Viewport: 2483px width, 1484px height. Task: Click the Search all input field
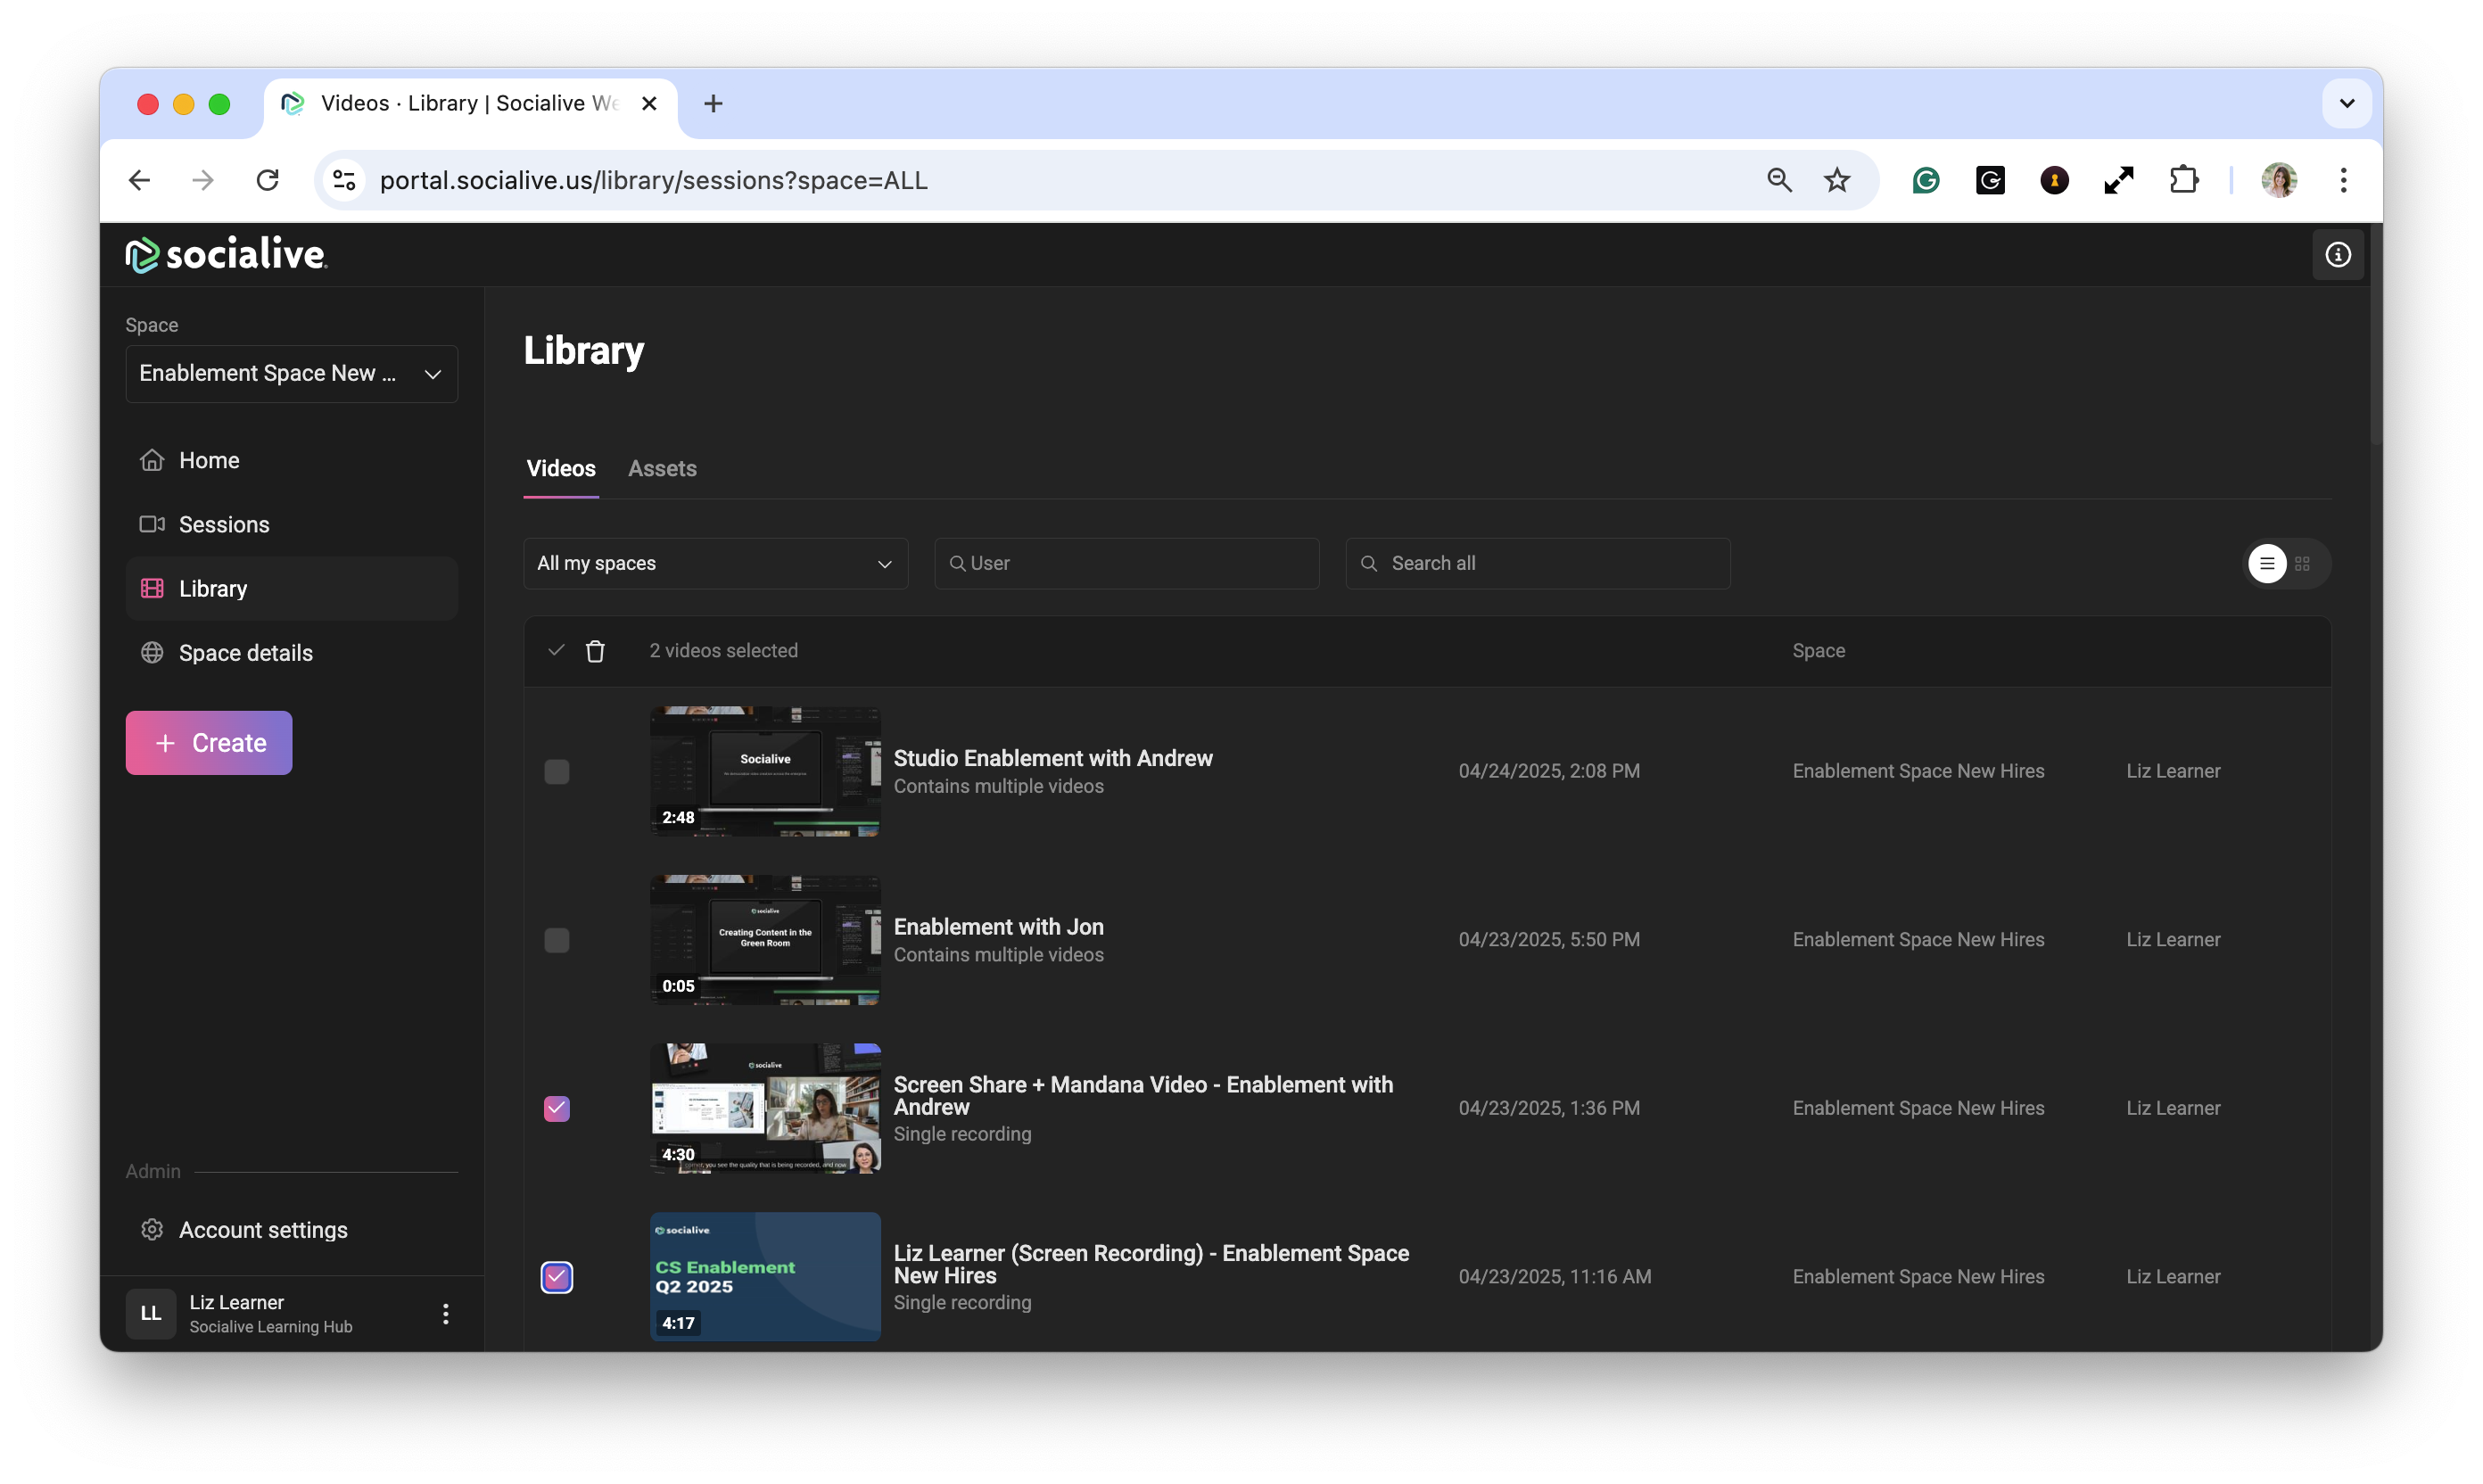click(x=1550, y=564)
